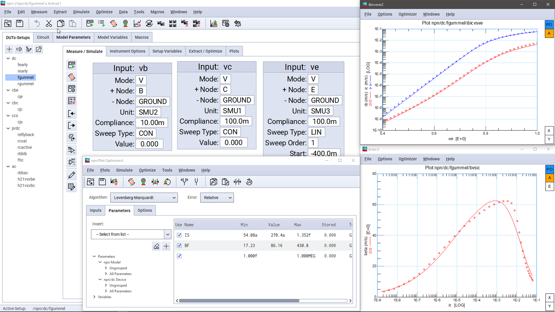The width and height of the screenshot is (555, 312).
Task: Click the add (+) icon above the DUTs tree
Action: (x=9, y=49)
